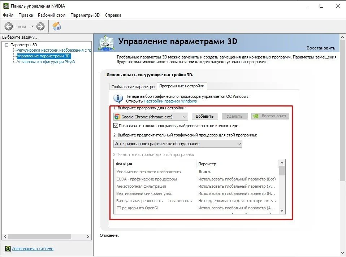The image size is (346, 257).
Task: Click the Forward arrow toolbar icon
Action: coord(40,26)
